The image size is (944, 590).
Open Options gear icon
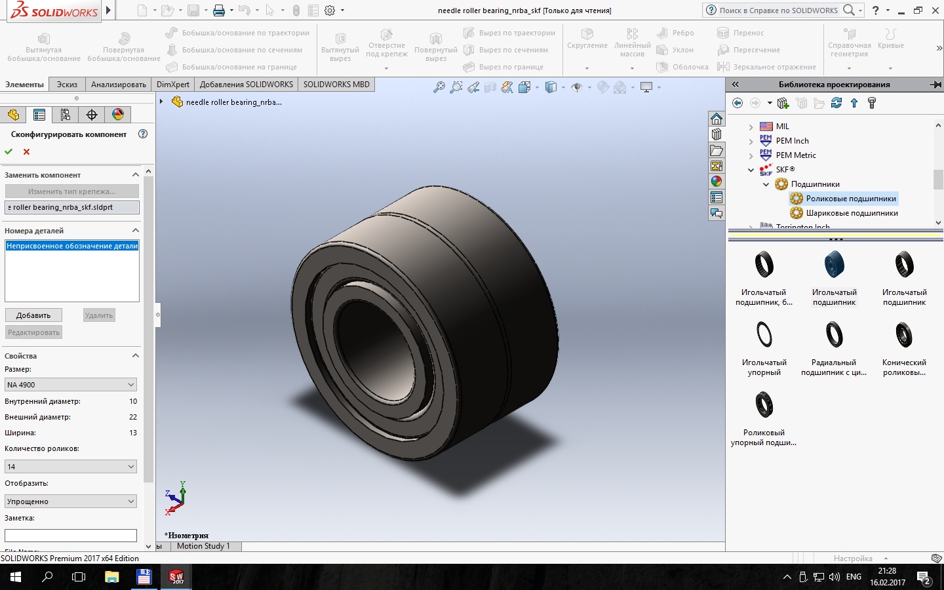click(330, 10)
